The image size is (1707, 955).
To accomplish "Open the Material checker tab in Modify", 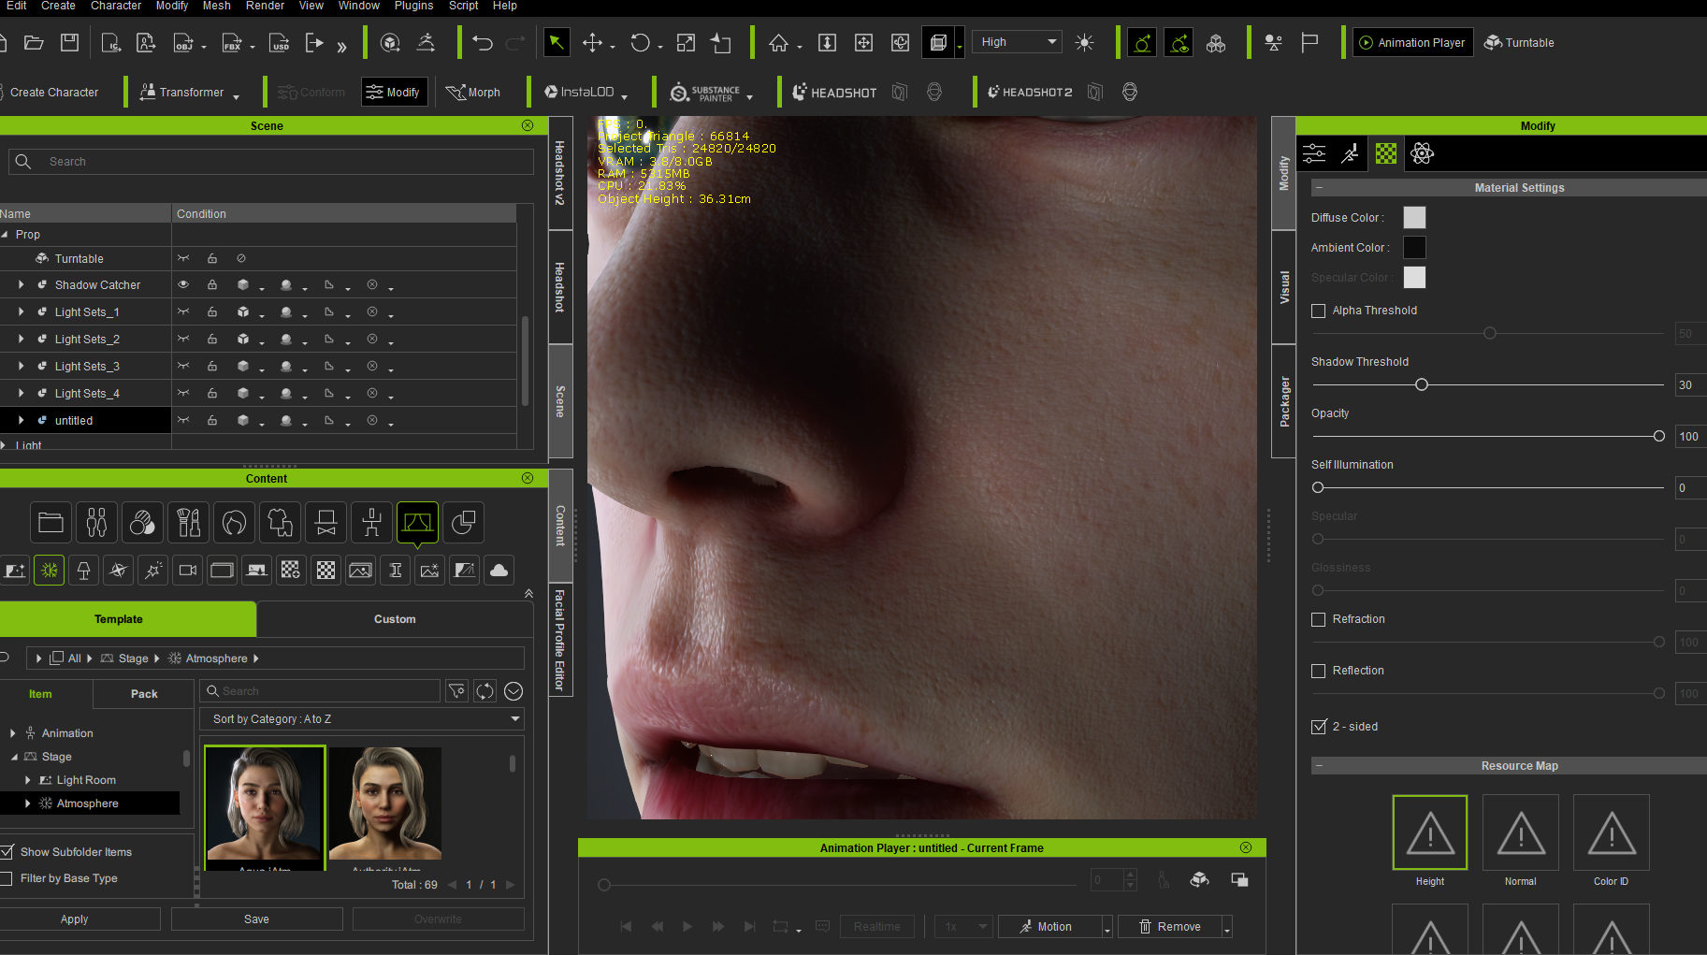I will click(x=1386, y=153).
